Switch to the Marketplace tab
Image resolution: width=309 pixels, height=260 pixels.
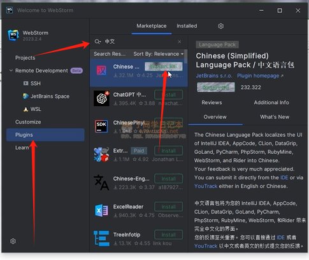(x=152, y=26)
